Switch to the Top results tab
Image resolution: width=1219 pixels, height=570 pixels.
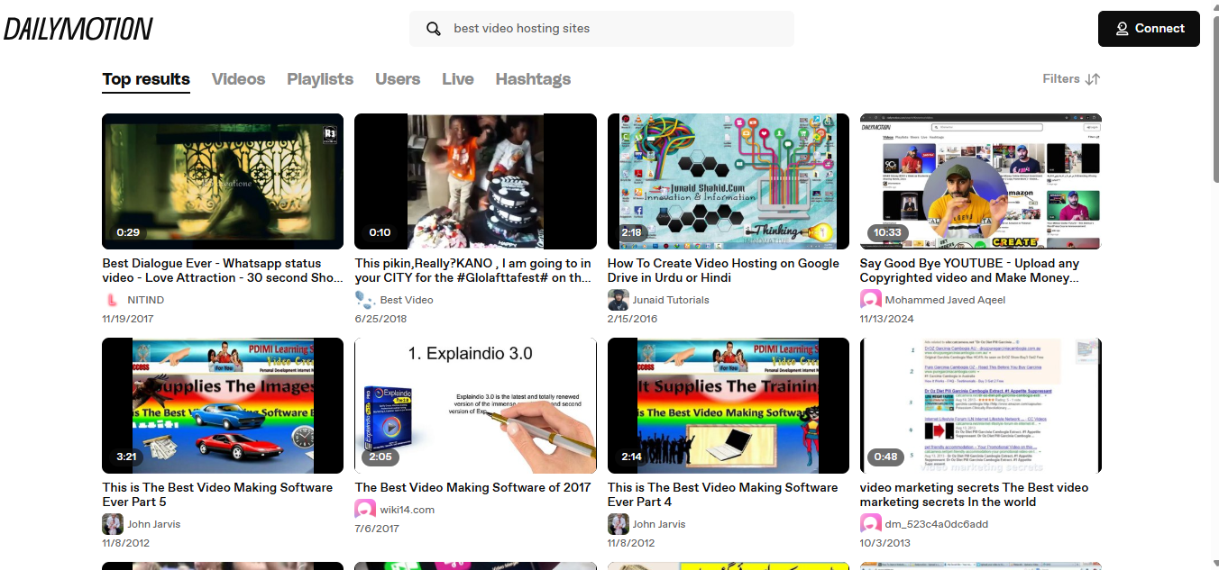[x=146, y=79]
